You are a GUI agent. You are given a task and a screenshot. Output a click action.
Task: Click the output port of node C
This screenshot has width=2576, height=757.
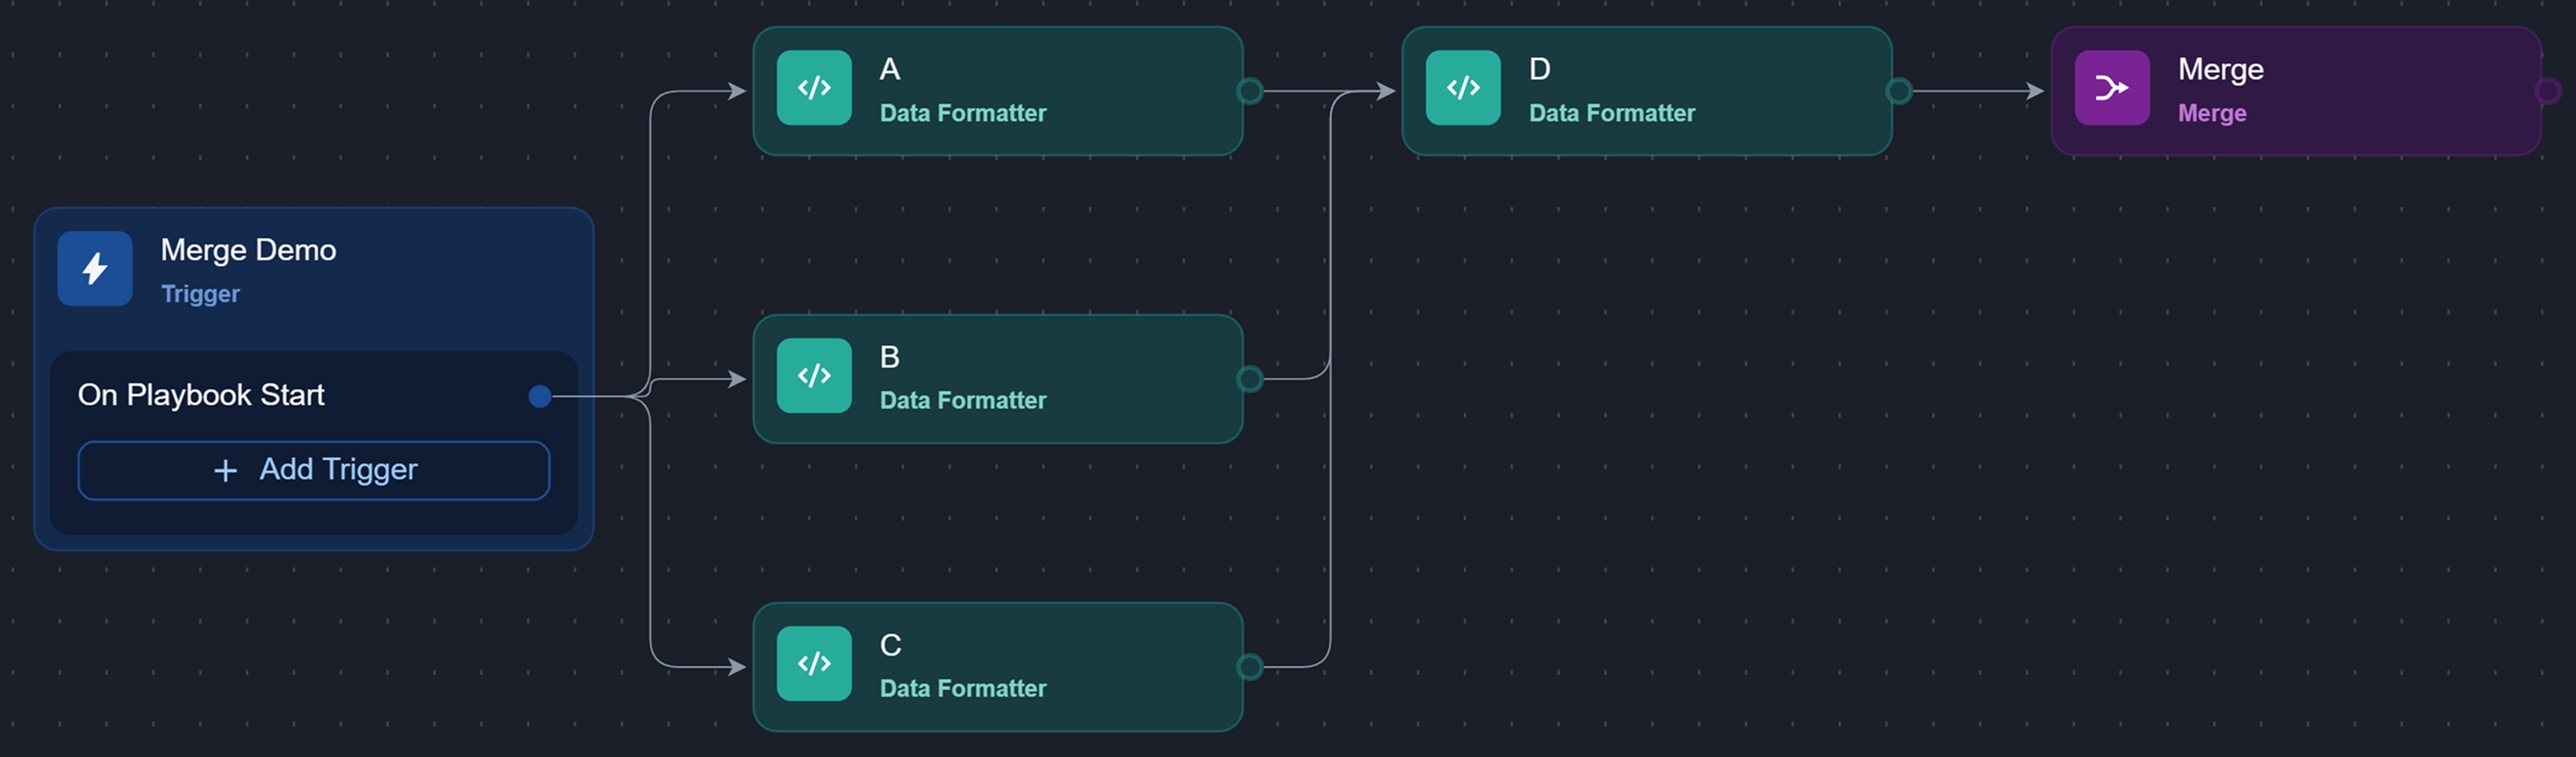tap(1249, 666)
